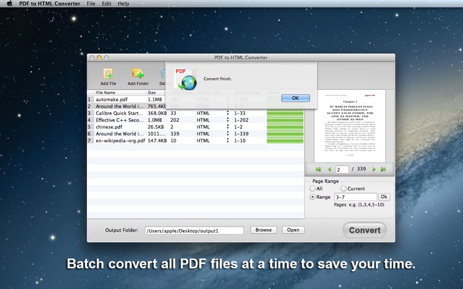
Task: Select the Current page option
Action: [343, 188]
